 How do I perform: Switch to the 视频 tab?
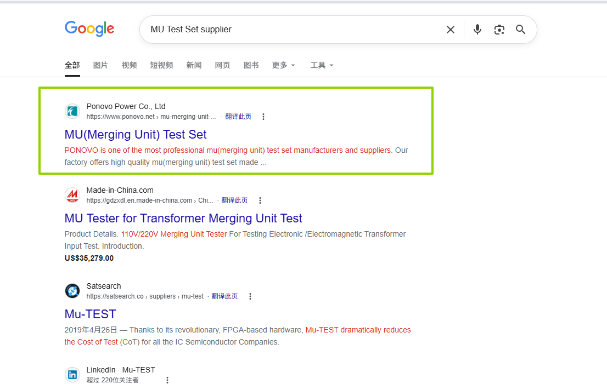click(130, 65)
